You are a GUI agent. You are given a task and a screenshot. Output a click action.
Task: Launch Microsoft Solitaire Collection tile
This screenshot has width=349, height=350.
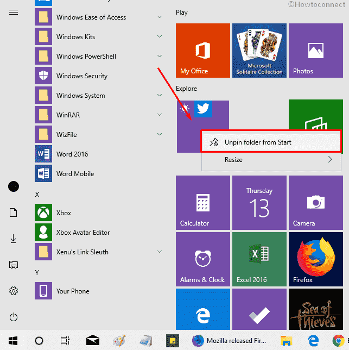[x=259, y=51]
